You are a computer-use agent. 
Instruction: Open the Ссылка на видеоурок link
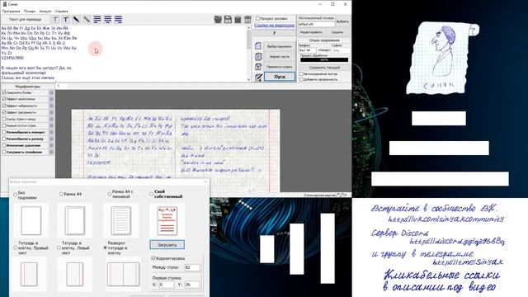click(275, 26)
